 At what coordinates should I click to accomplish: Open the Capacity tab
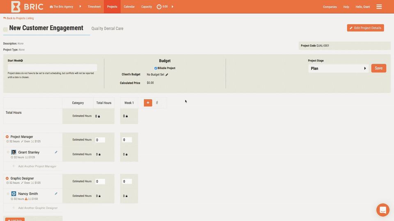pyautogui.click(x=147, y=7)
